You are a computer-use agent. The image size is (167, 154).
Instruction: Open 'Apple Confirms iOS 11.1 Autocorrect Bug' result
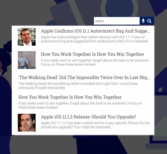click(x=96, y=31)
